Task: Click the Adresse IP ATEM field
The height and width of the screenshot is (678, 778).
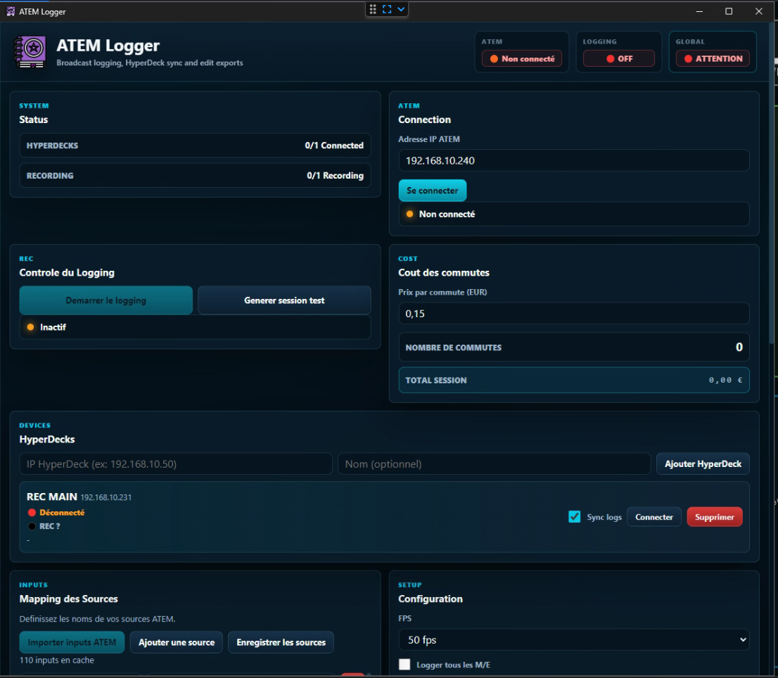Action: click(x=573, y=160)
